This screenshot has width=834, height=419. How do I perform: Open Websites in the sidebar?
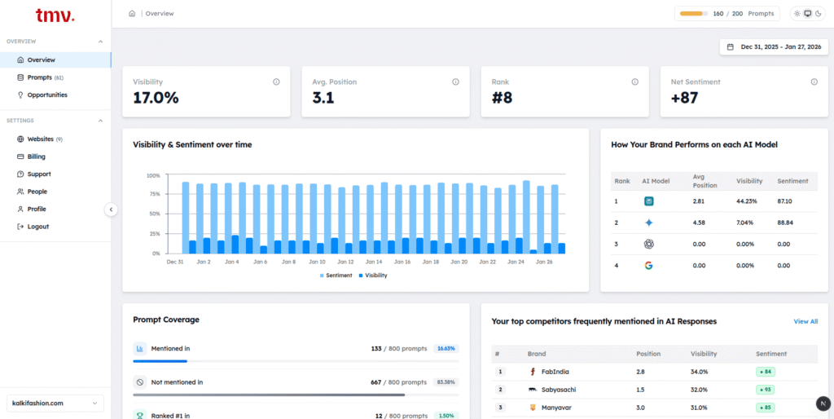pyautogui.click(x=55, y=139)
